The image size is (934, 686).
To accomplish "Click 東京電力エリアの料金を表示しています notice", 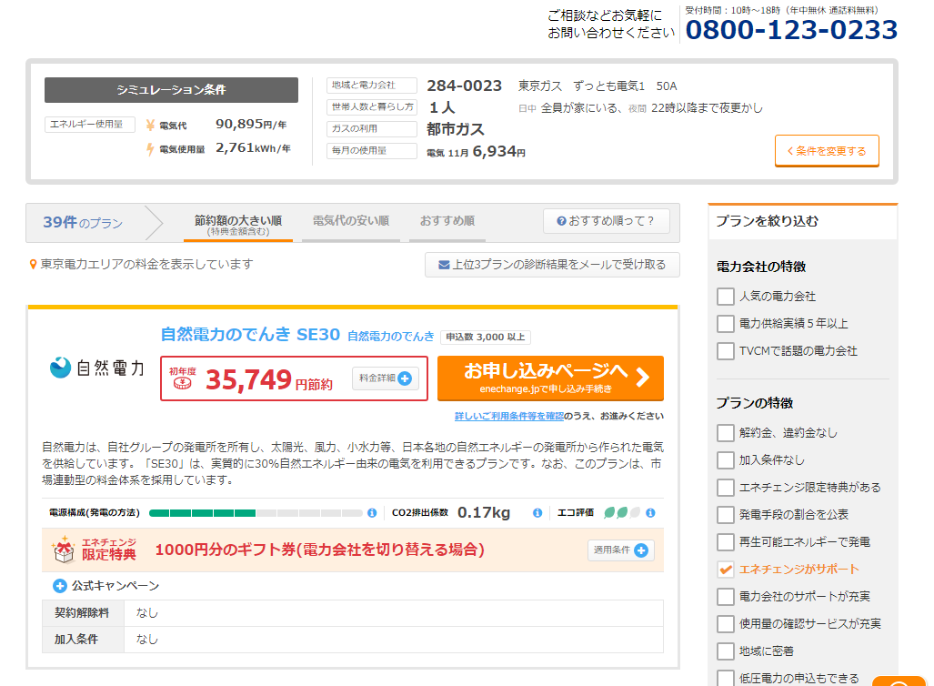I will 146,264.
